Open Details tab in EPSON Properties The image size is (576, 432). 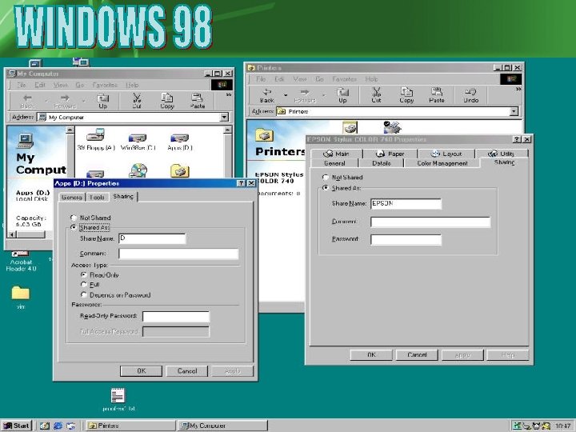pos(382,163)
